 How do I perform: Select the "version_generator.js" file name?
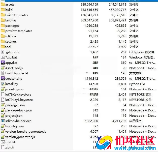coord(20,137)
